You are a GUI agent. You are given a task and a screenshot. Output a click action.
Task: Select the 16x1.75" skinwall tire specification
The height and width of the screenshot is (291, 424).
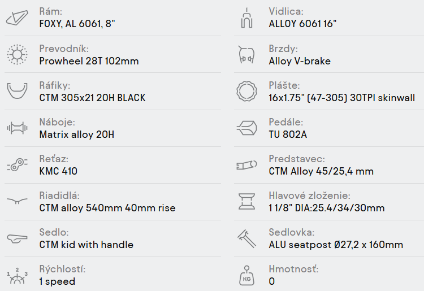tap(341, 98)
